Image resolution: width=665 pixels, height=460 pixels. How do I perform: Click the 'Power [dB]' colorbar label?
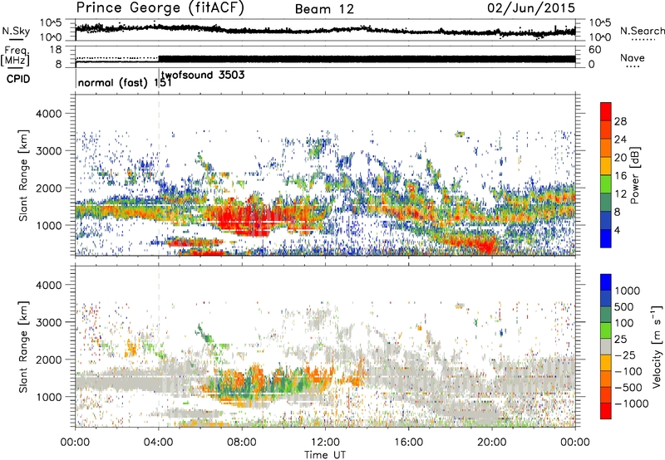[634, 175]
